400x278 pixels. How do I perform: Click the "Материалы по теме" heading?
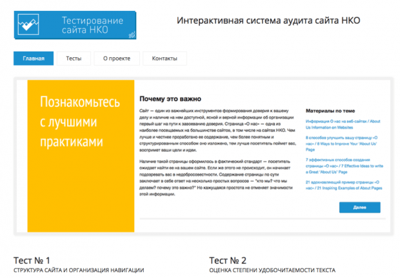(x=335, y=110)
